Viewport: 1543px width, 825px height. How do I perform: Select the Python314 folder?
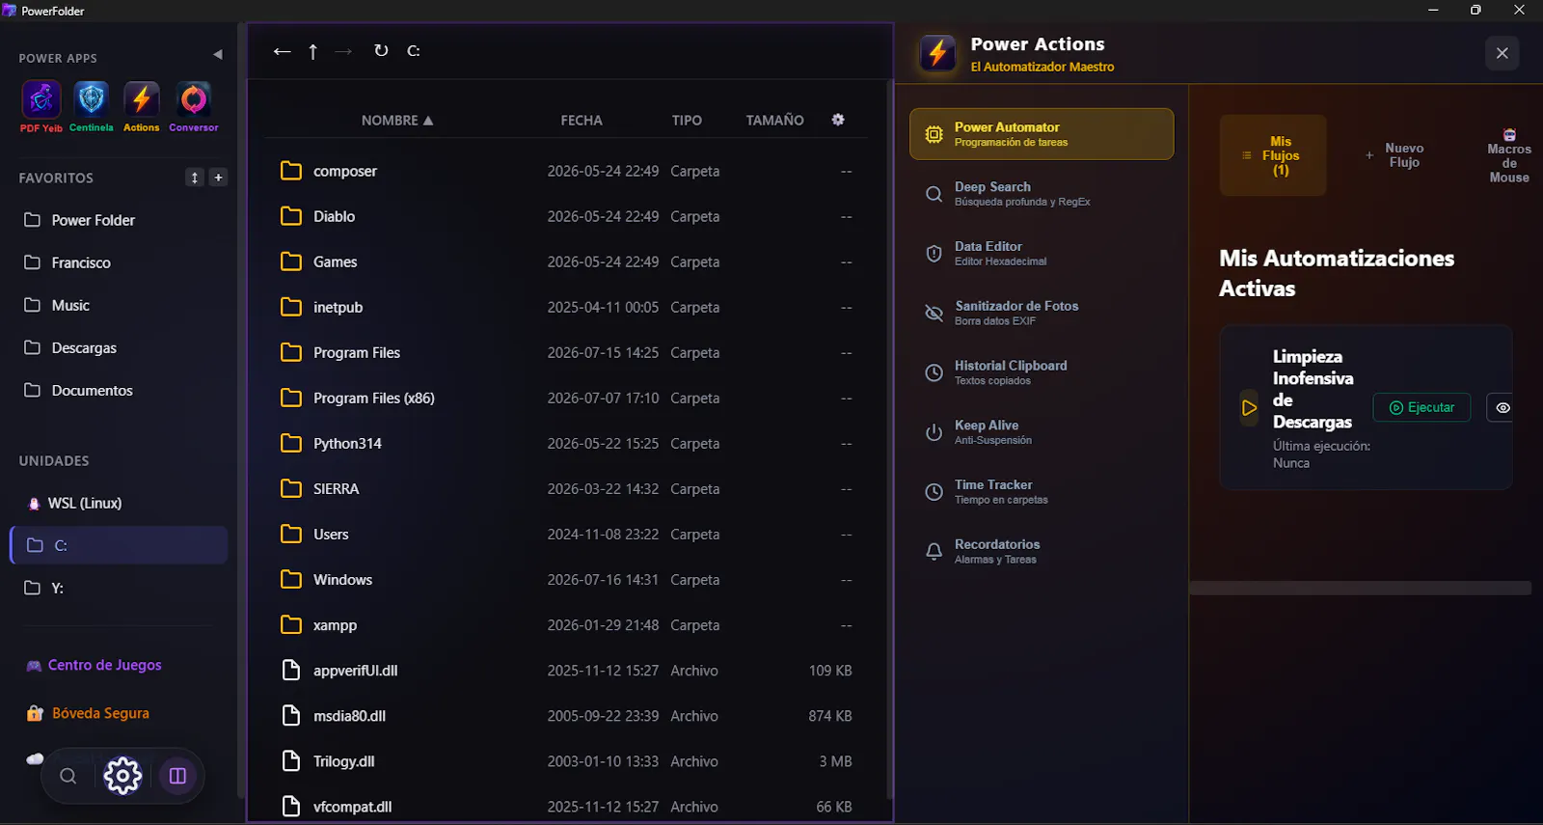(x=566, y=443)
